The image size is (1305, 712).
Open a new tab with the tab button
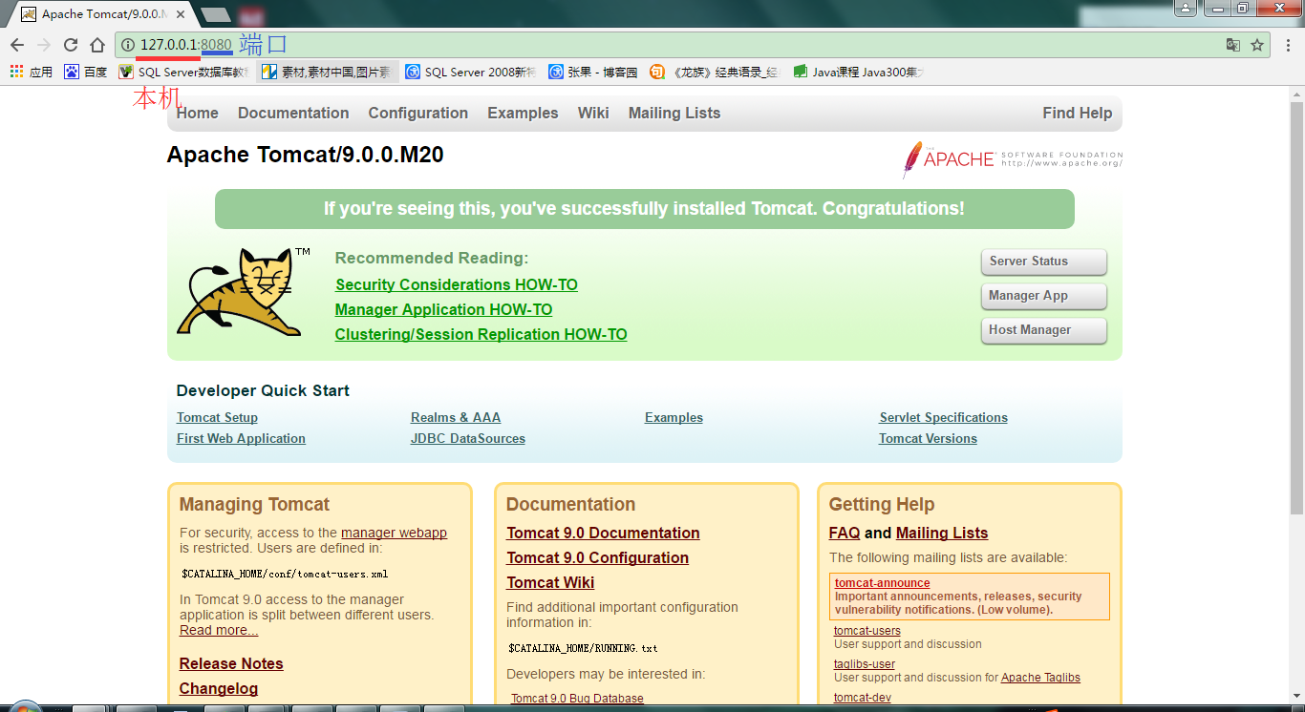point(216,14)
